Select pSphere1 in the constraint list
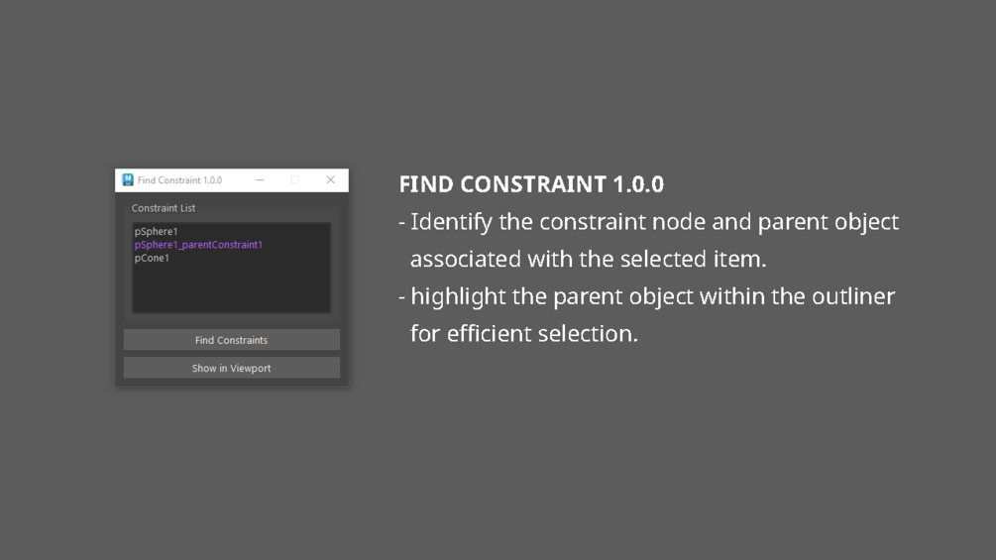 pyautogui.click(x=157, y=232)
